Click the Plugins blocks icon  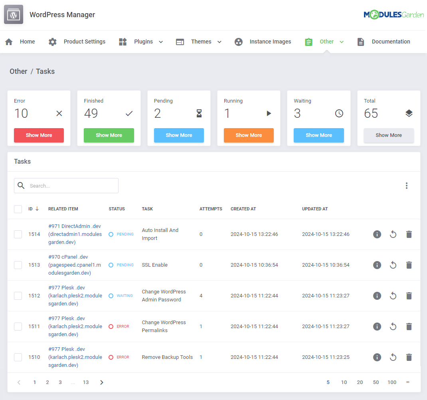pyautogui.click(x=123, y=42)
